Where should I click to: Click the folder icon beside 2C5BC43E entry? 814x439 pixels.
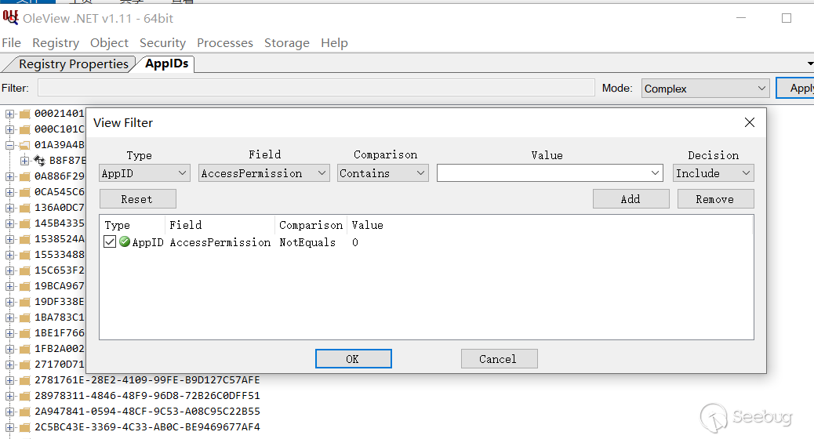click(24, 427)
